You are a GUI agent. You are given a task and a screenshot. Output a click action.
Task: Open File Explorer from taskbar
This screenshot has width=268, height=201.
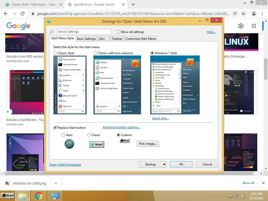pyautogui.click(x=23, y=196)
